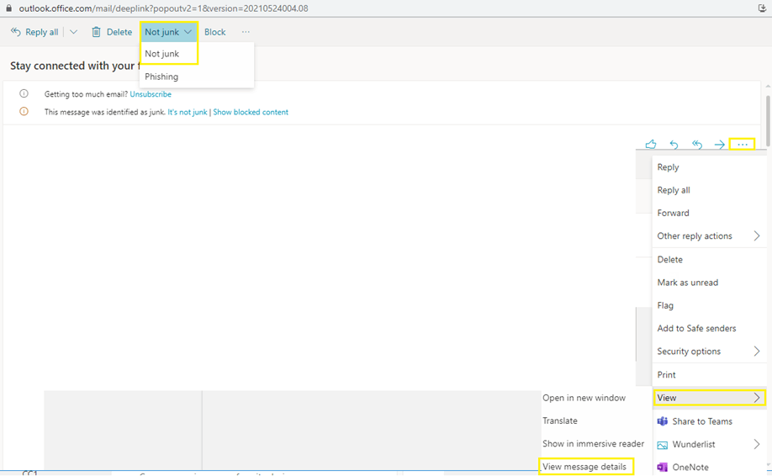Choose Translate in the View submenu

(560, 420)
